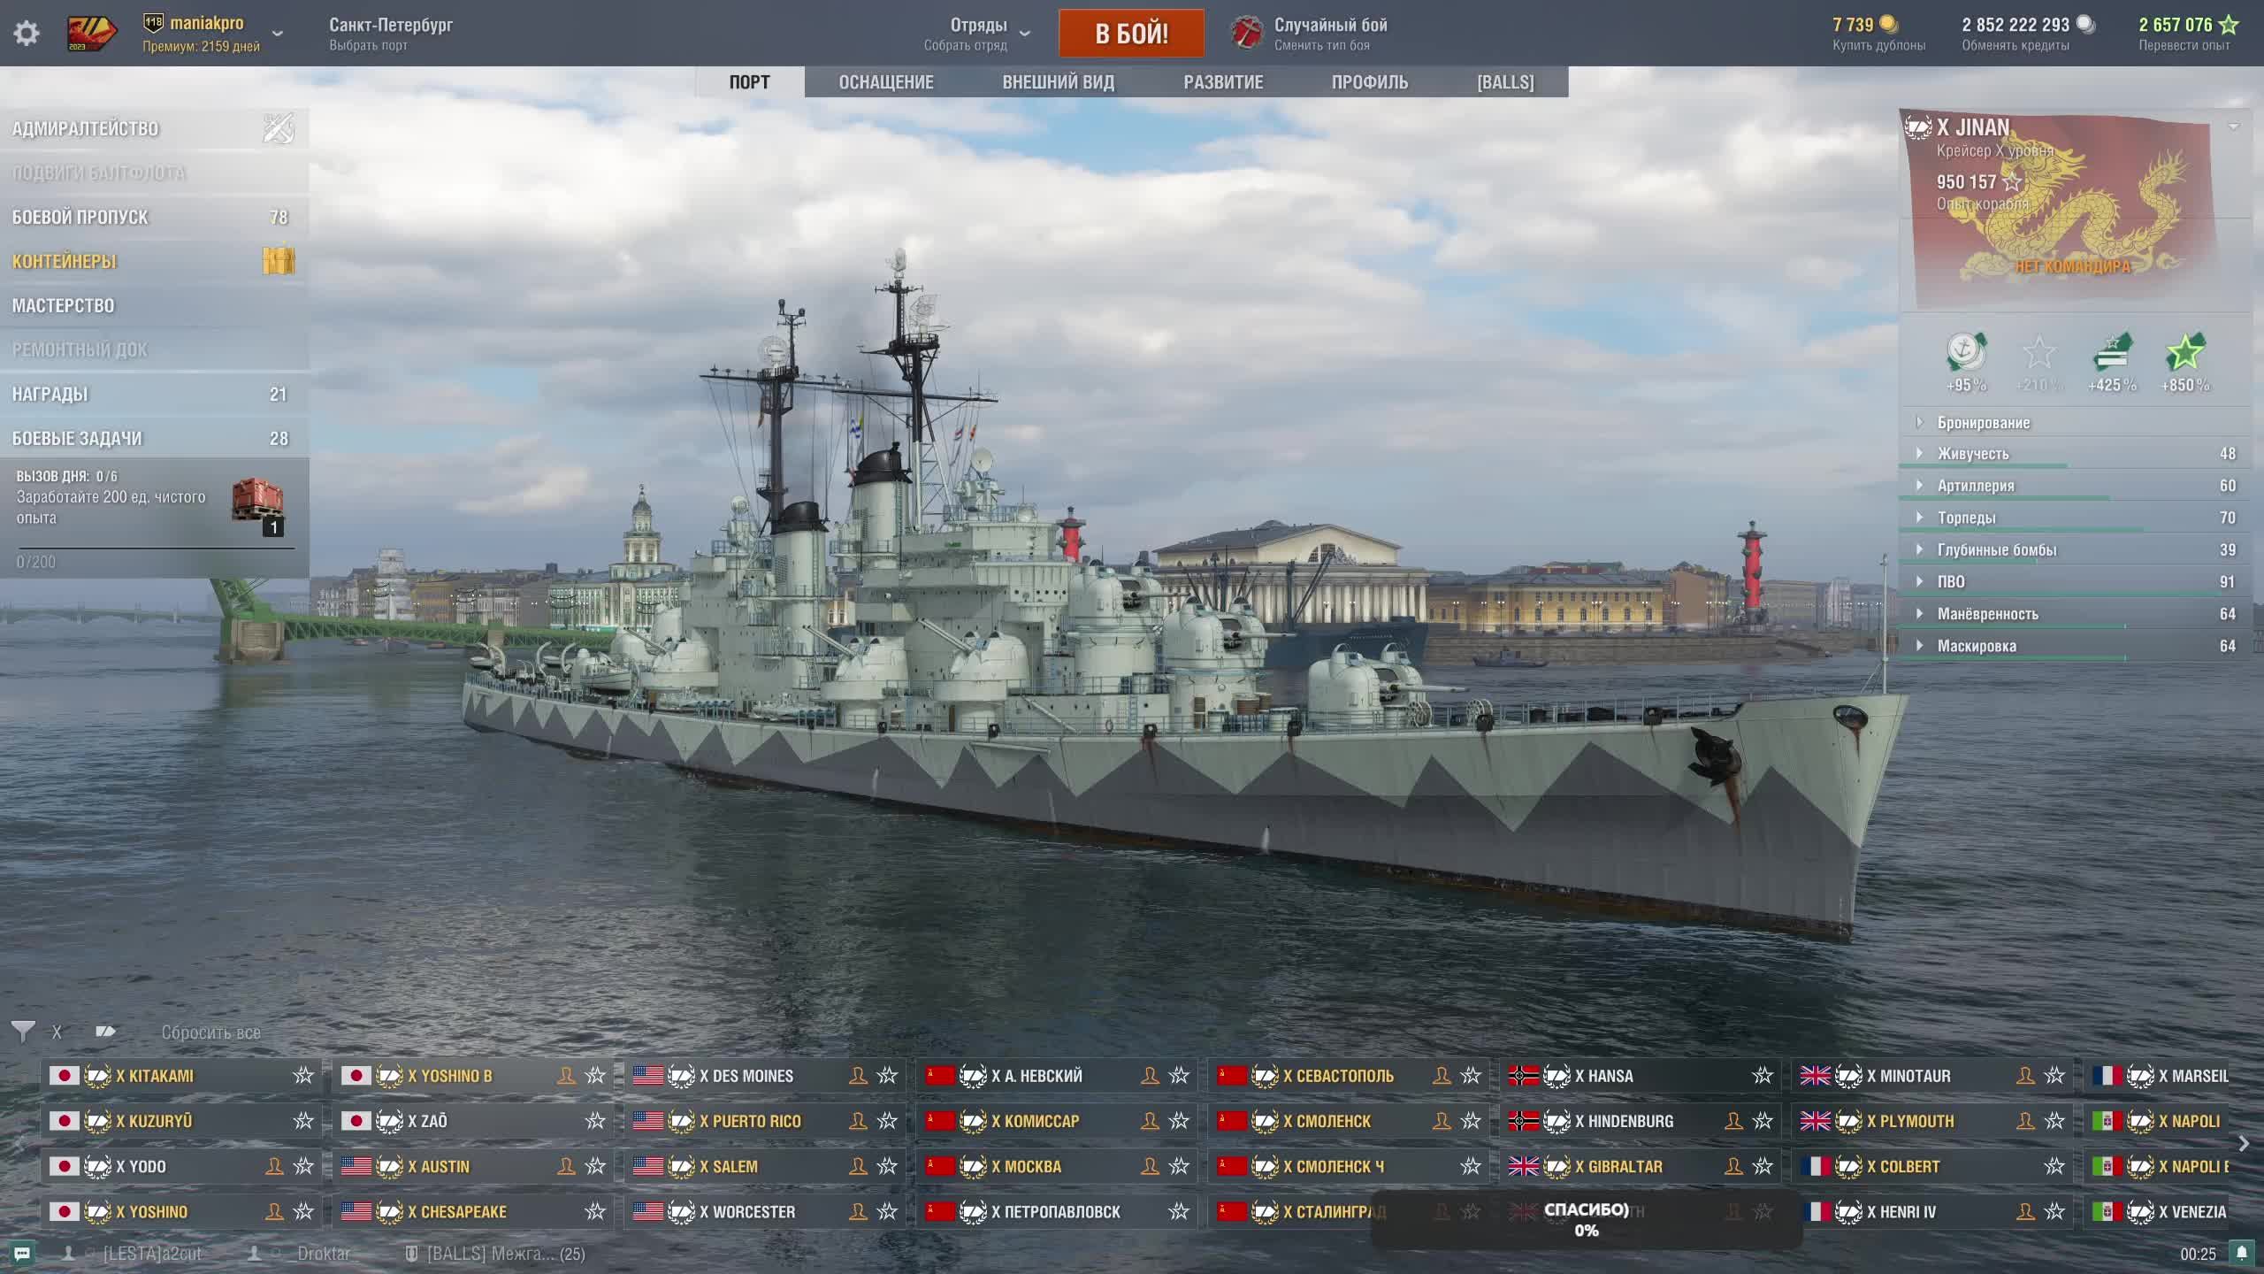
Task: Toggle favorite star on Kitakami
Action: tap(303, 1076)
